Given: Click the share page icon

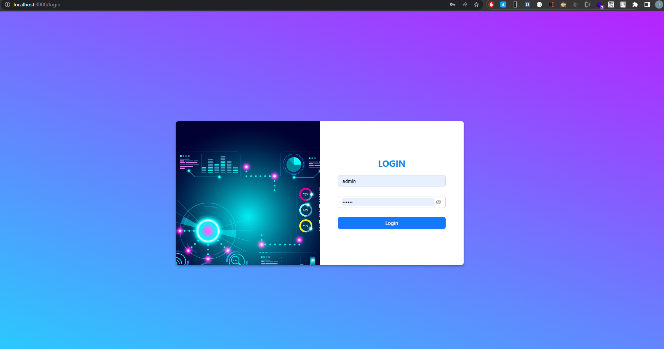Looking at the screenshot, I should [x=464, y=5].
